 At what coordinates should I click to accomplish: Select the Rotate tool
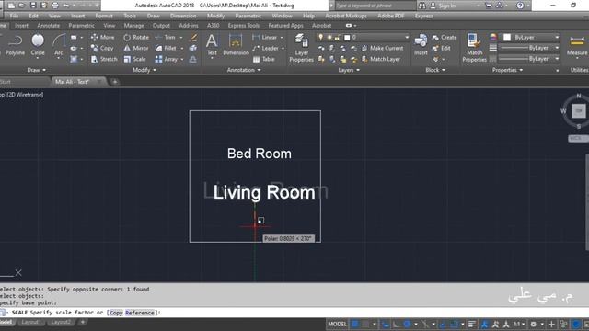point(136,37)
